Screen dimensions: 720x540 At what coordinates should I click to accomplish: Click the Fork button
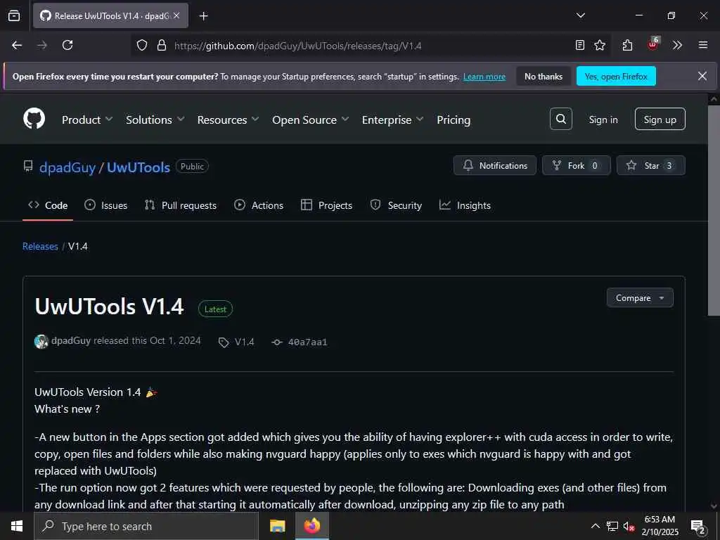click(x=577, y=165)
